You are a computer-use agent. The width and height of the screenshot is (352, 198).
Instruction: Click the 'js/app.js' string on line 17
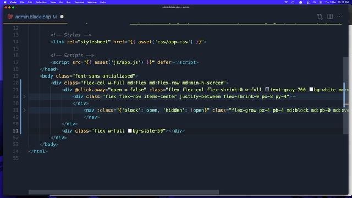pyautogui.click(x=126, y=62)
